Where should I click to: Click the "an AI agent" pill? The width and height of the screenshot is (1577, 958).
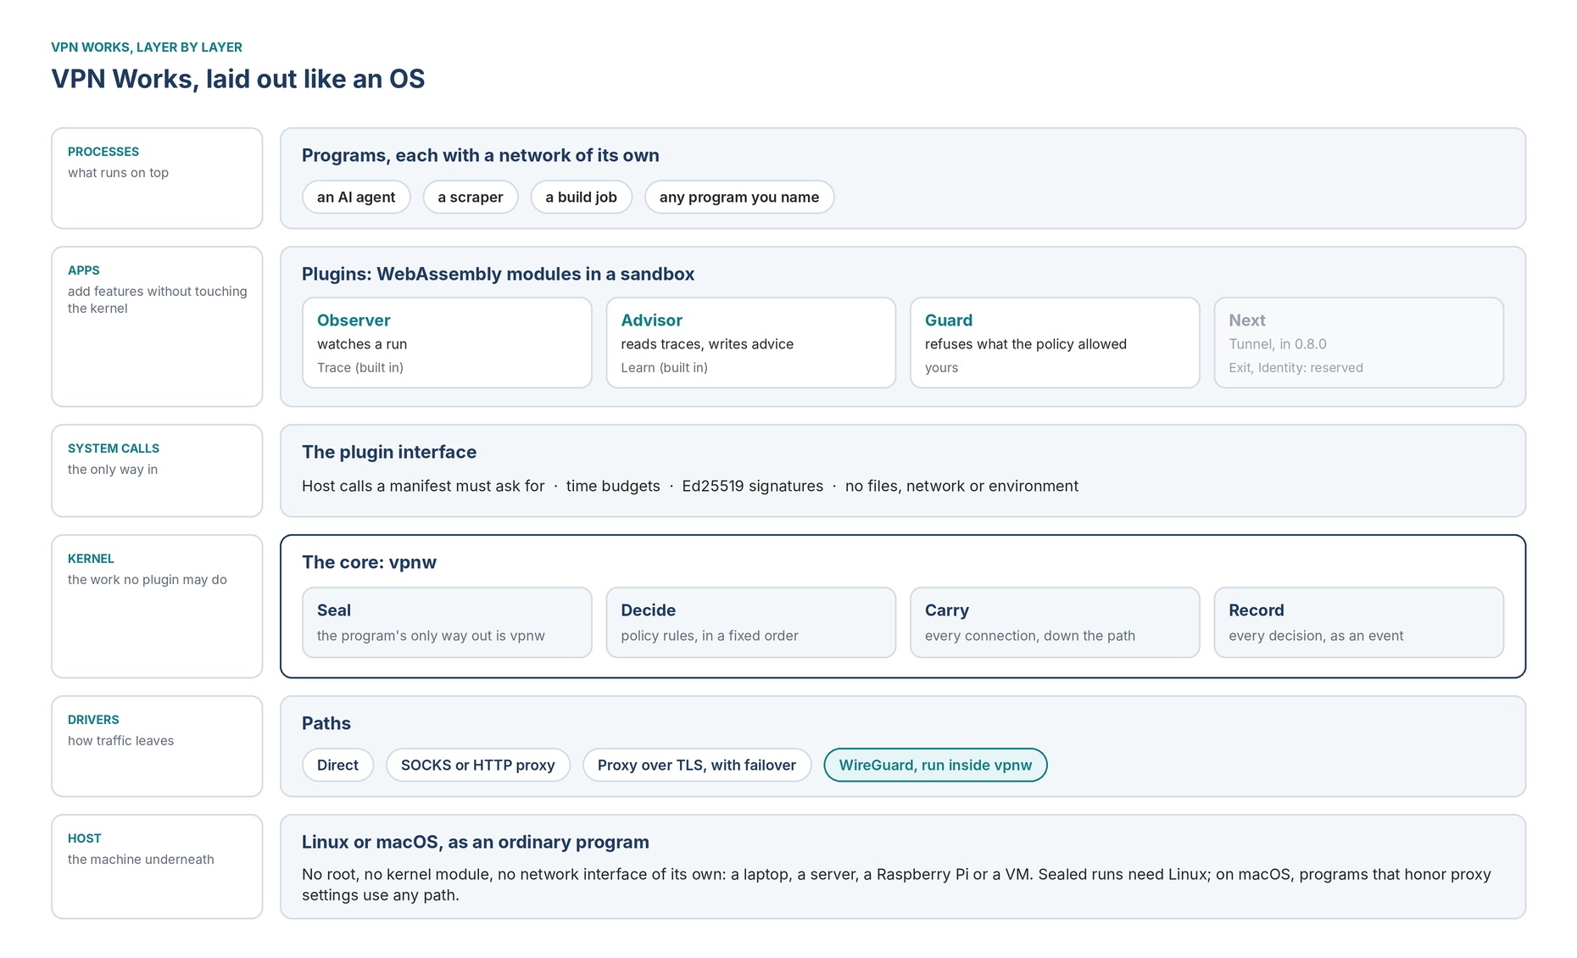(x=356, y=197)
